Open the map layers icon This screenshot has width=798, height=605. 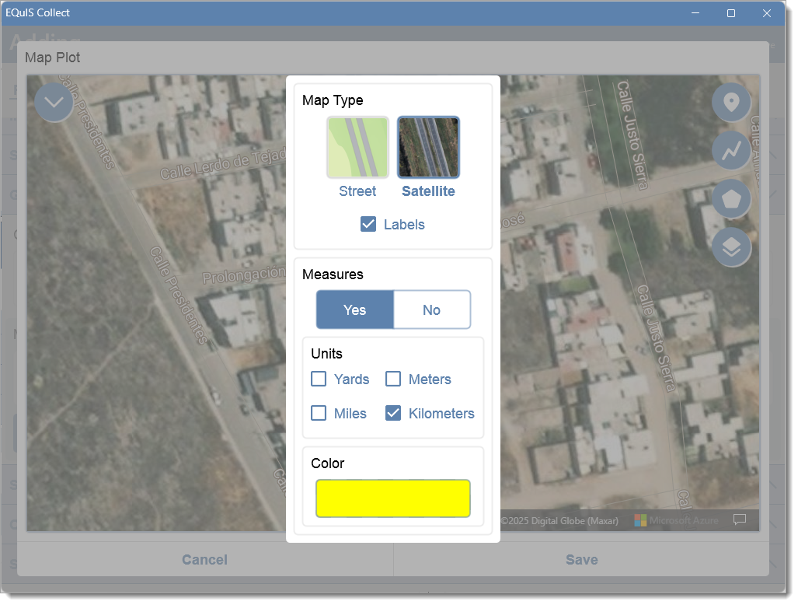point(731,247)
